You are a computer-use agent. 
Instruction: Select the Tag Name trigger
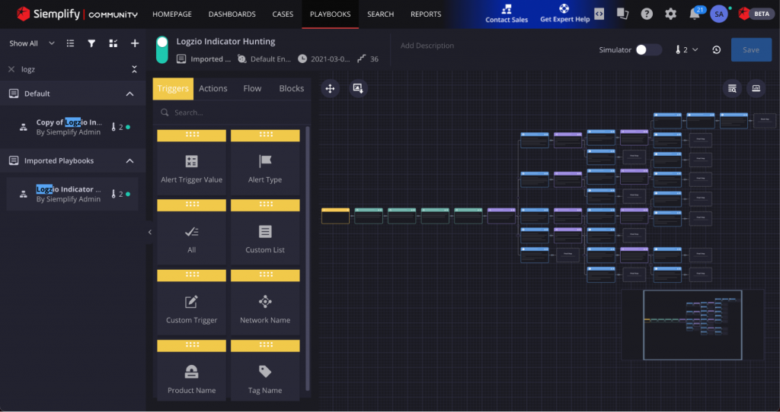[x=265, y=370]
